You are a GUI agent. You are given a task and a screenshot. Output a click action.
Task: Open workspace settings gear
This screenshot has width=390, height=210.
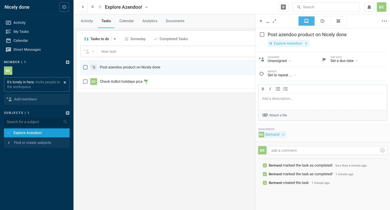point(64,7)
